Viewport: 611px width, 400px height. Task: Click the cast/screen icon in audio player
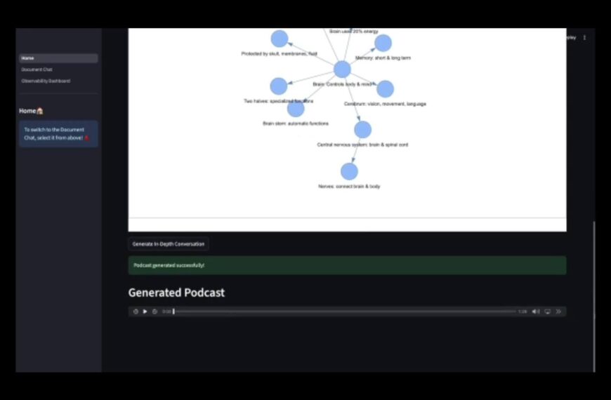pos(548,311)
